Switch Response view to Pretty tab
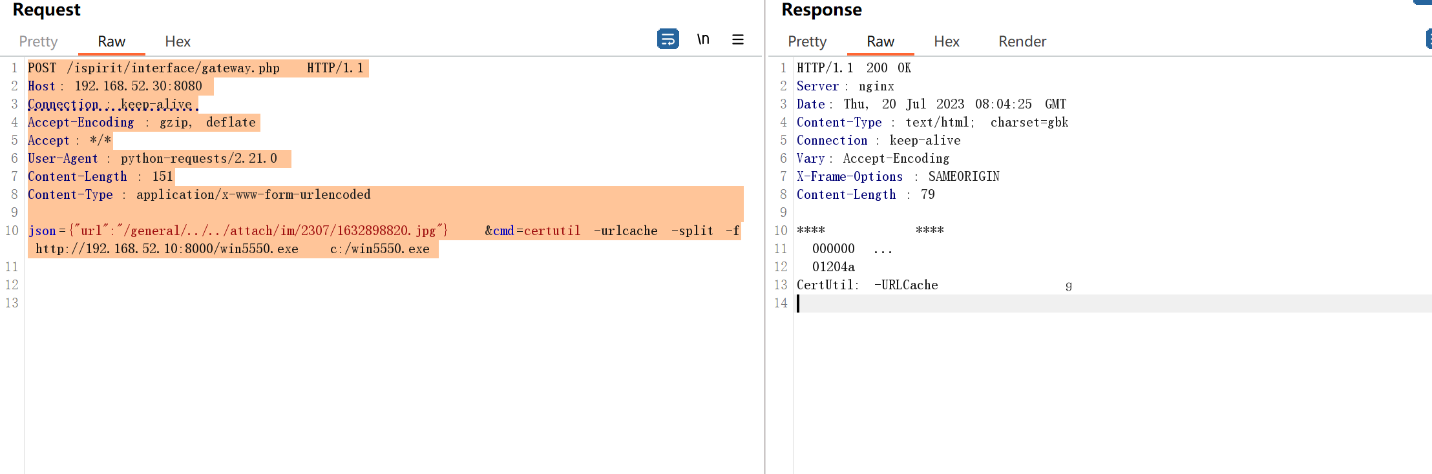 click(807, 41)
